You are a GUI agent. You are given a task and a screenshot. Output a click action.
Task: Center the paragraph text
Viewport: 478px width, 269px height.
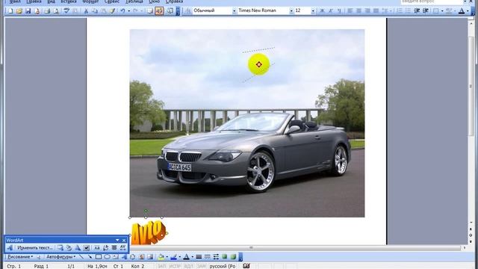358,11
